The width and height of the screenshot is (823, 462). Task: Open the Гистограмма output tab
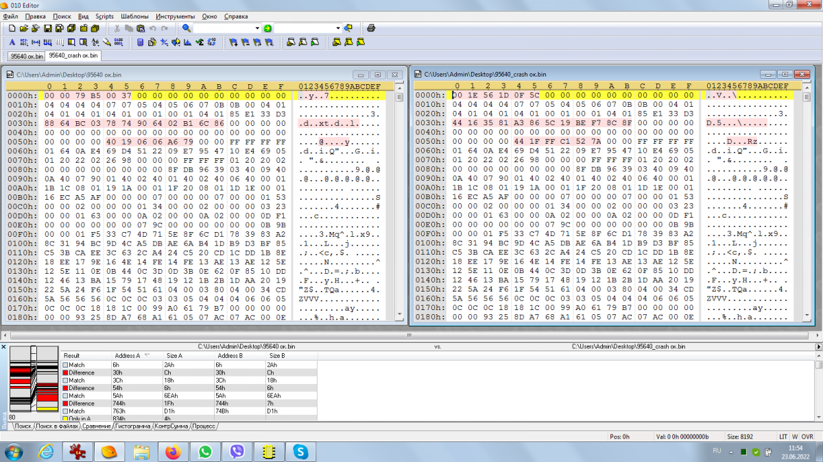[x=132, y=426]
